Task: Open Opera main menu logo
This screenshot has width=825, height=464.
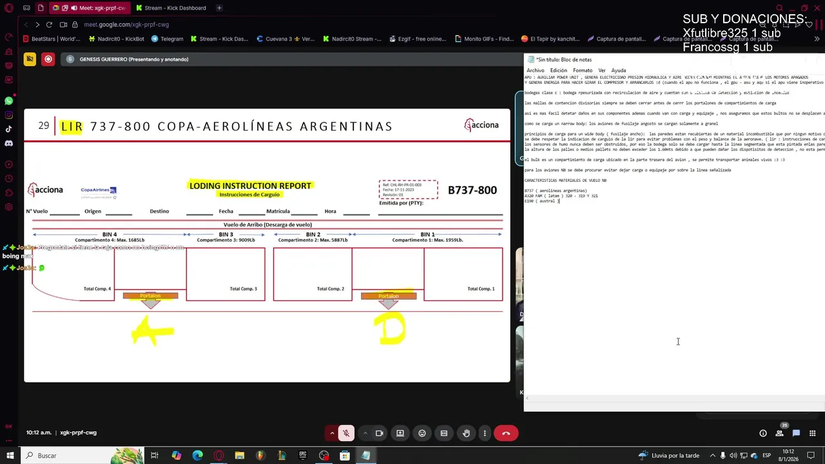Action: (x=8, y=8)
